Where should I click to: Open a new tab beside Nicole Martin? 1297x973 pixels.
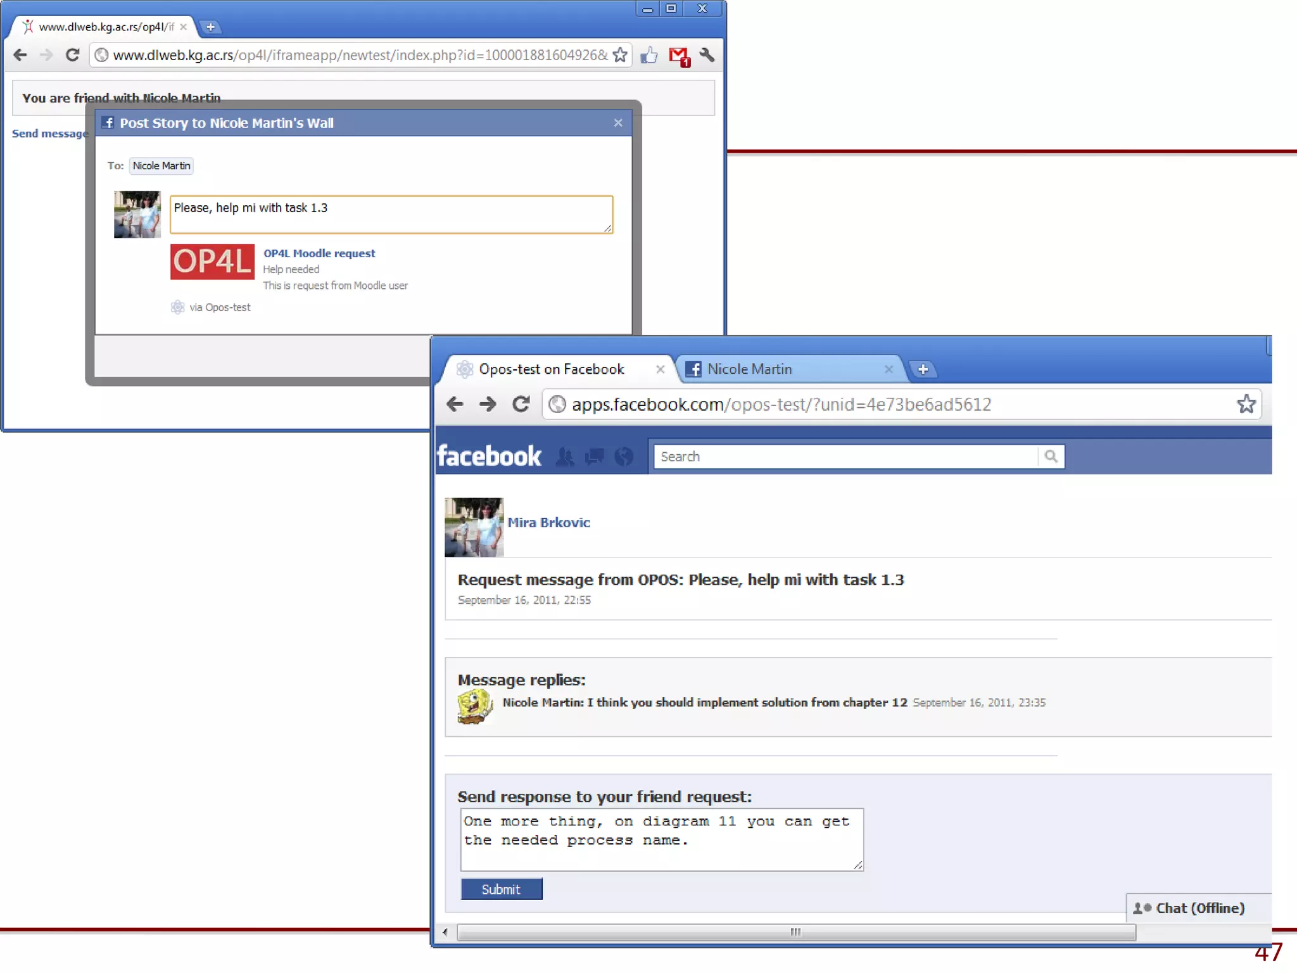(x=923, y=369)
